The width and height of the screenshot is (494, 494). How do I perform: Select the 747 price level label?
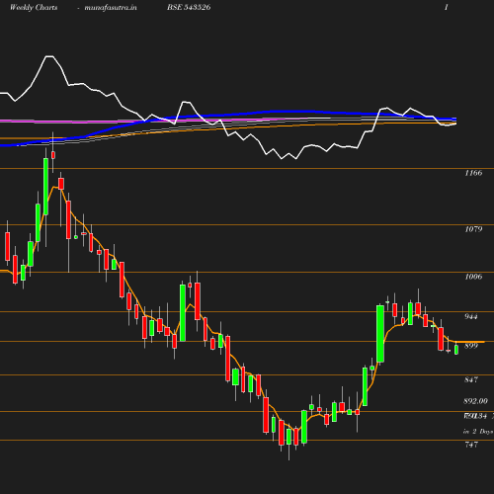[x=471, y=445]
